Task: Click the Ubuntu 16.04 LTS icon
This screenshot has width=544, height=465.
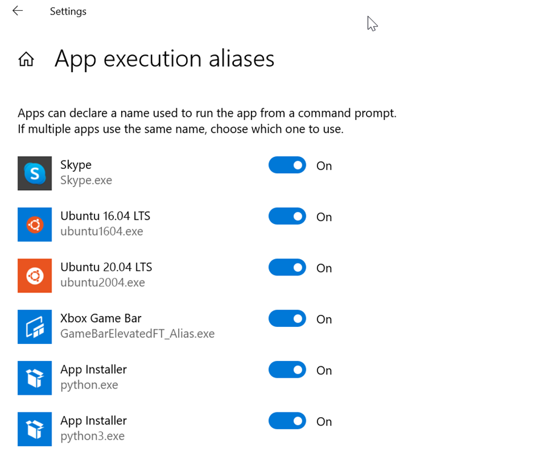Action: pyautogui.click(x=35, y=225)
